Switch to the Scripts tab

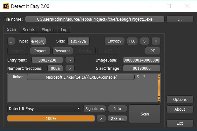(x=29, y=30)
